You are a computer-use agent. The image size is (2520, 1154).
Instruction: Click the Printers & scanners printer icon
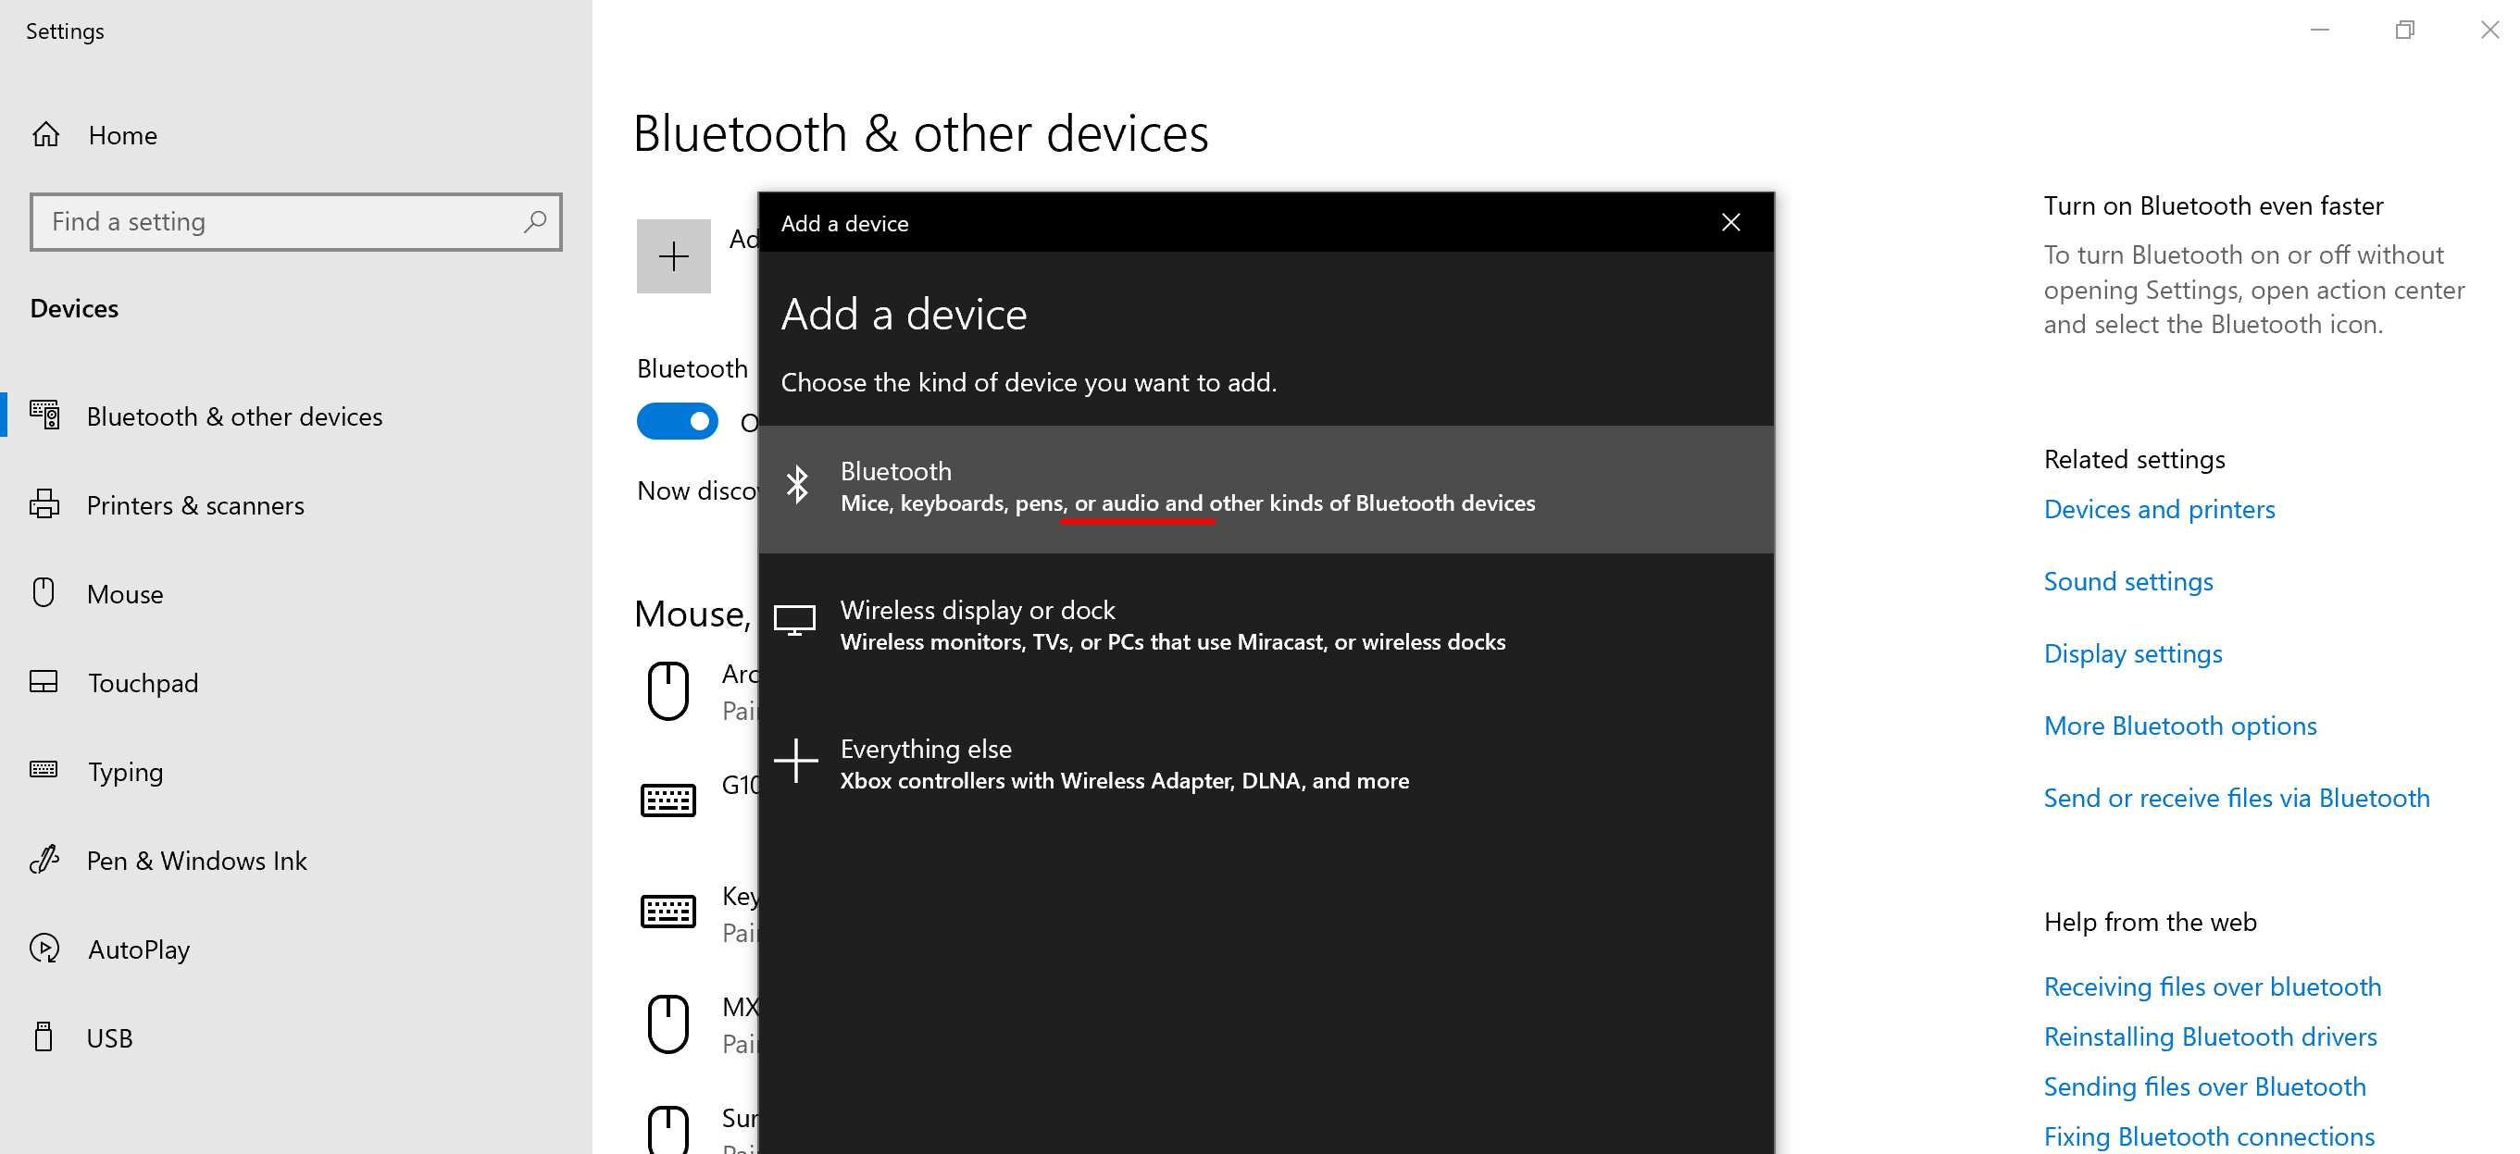[44, 504]
